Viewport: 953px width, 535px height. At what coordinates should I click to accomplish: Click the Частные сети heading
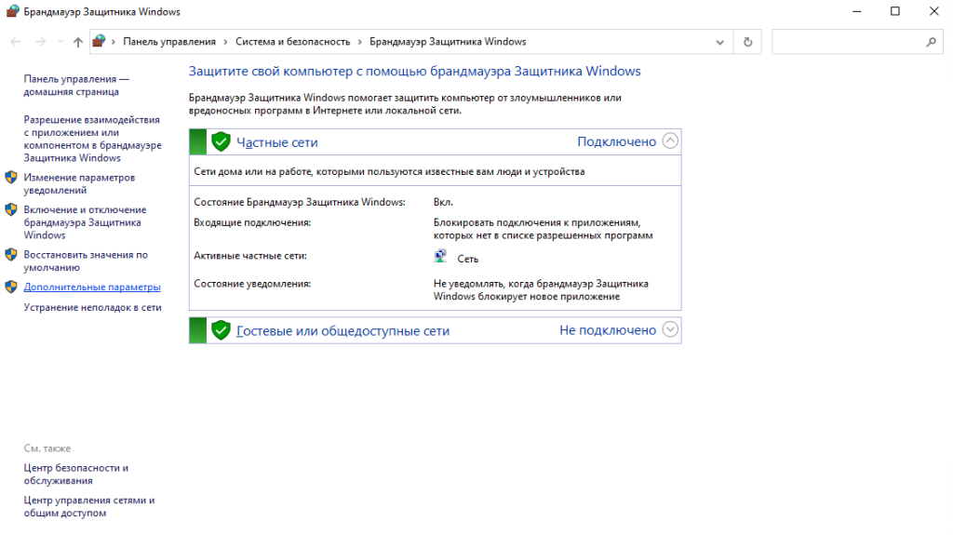(277, 142)
